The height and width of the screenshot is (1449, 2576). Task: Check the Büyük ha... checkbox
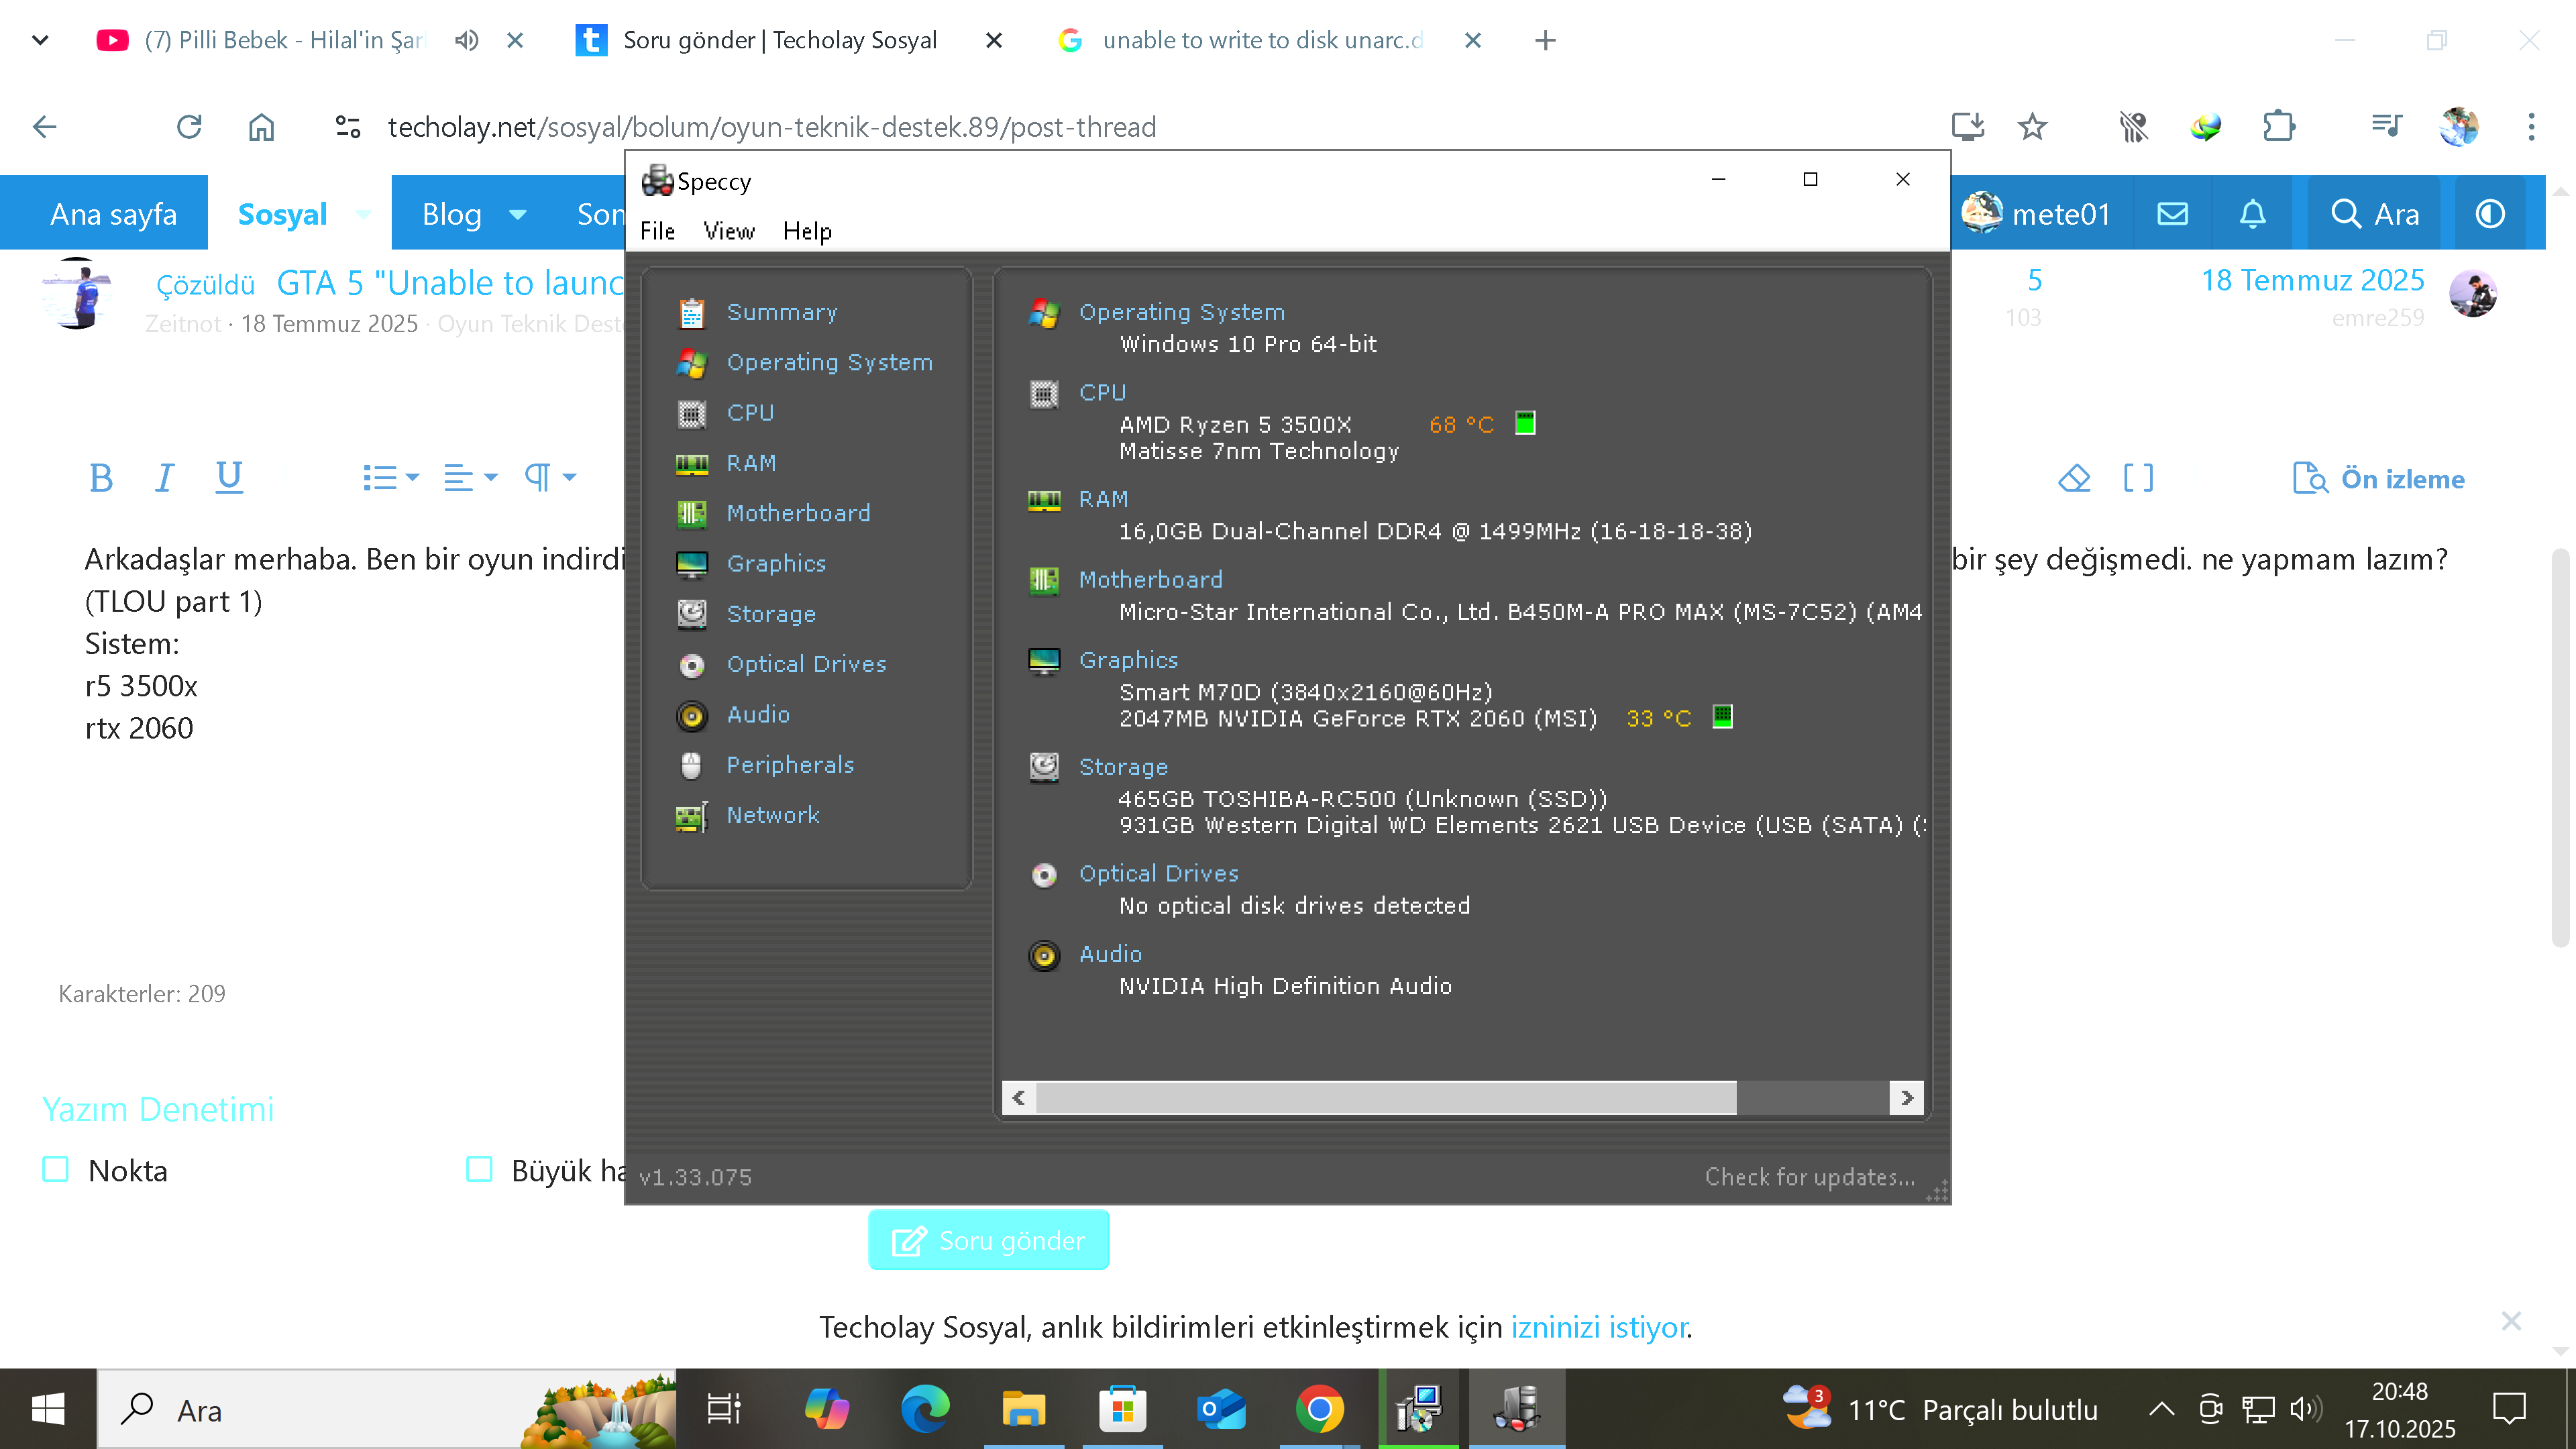[x=479, y=1169]
